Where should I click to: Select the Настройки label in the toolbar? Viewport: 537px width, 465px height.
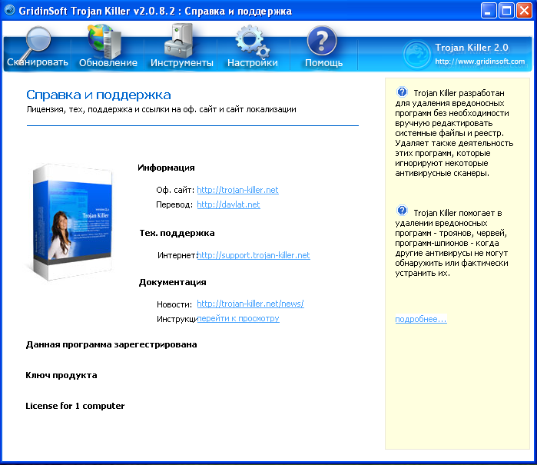(253, 63)
